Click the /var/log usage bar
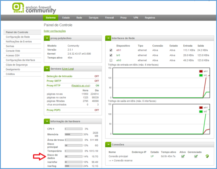This screenshot has width=217, height=169. click(x=74, y=166)
